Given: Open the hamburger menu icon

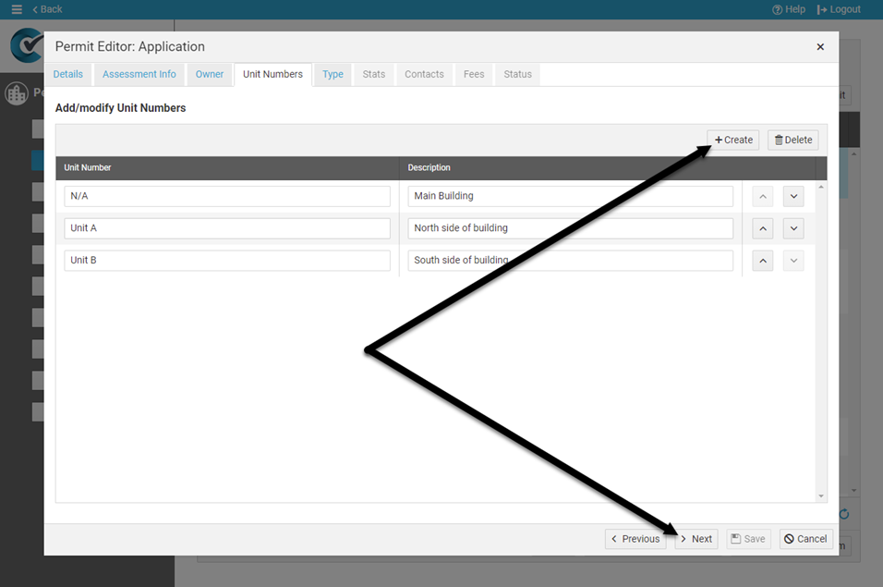Looking at the screenshot, I should pos(17,9).
